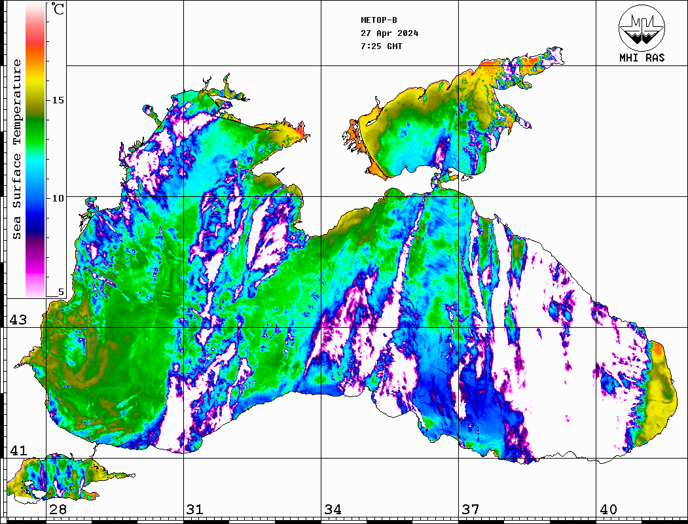Click the '°C' unit label
This screenshot has width=688, height=524.
pos(57,9)
